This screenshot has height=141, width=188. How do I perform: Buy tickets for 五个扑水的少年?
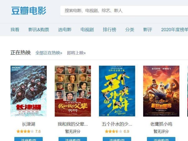(x=117, y=139)
